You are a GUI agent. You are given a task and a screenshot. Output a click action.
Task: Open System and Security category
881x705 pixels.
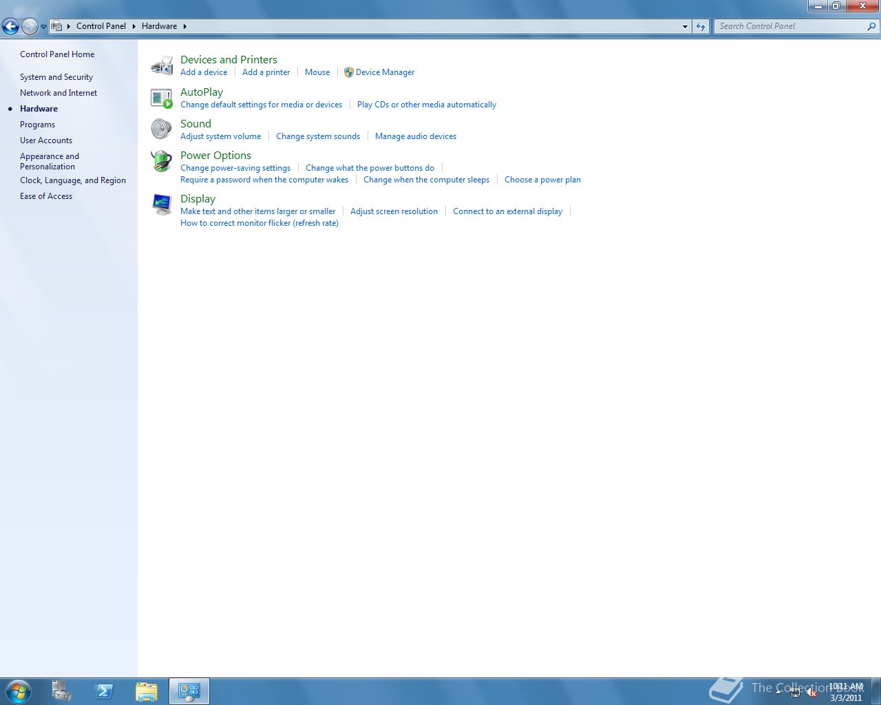point(56,77)
